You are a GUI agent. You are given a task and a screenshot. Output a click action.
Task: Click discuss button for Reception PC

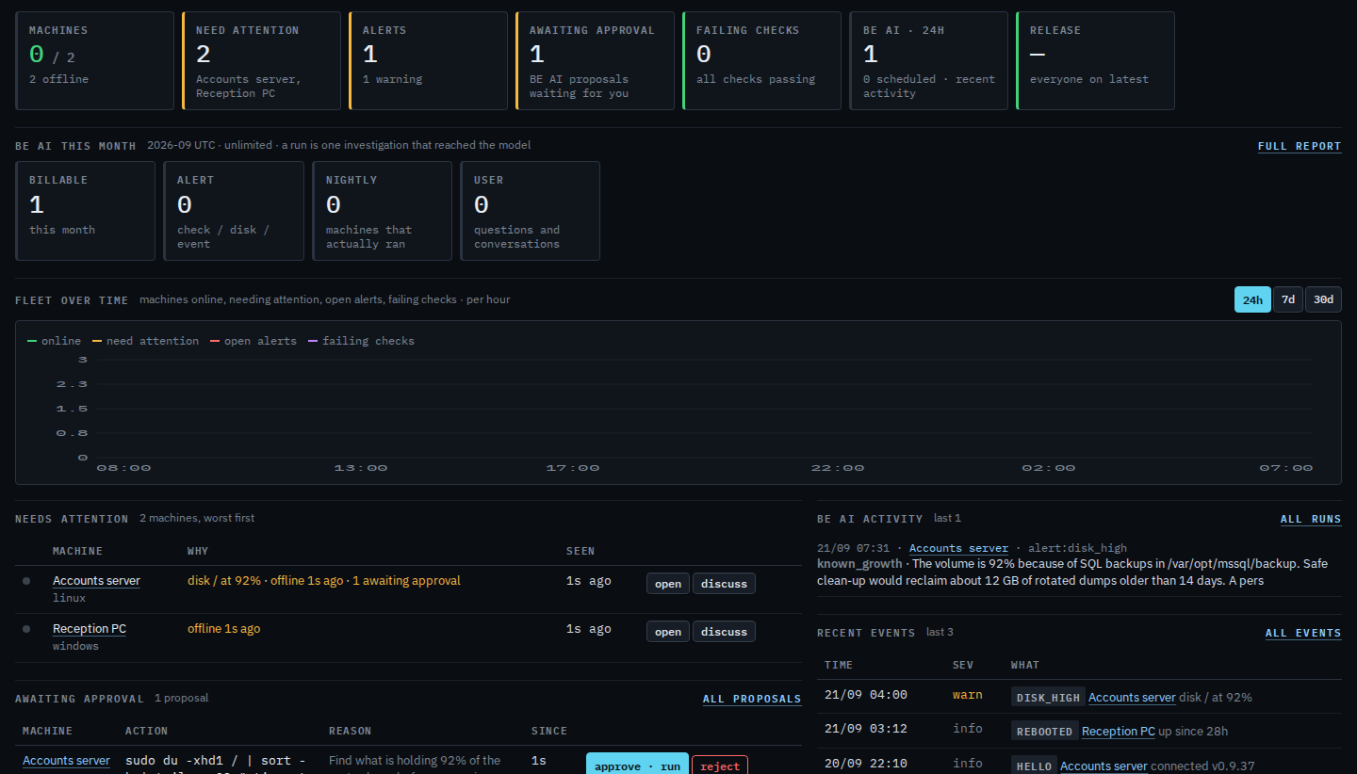724,632
